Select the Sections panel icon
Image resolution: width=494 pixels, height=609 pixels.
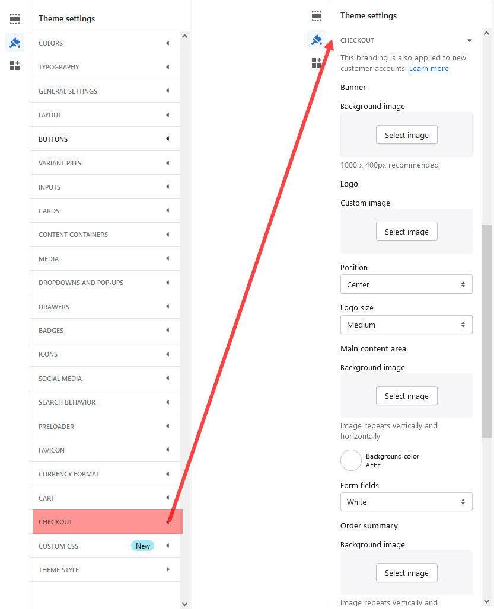[15, 18]
